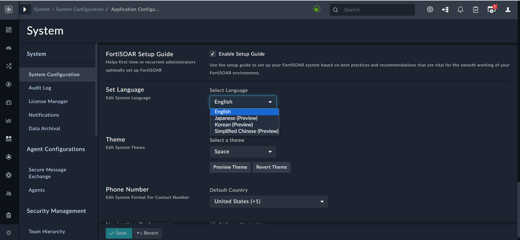Click the search magnifier icon
Screen dimensions: 520x240
(x=336, y=10)
